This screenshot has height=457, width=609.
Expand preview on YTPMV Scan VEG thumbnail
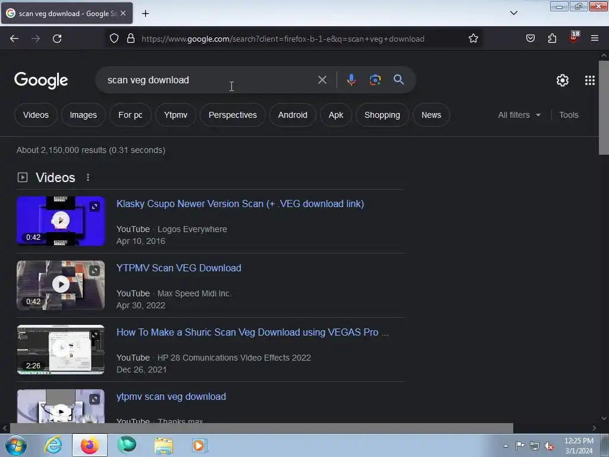pos(95,271)
